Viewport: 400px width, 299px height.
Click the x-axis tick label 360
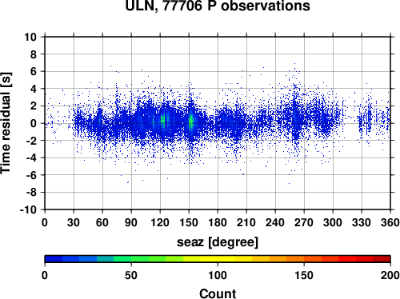coord(390,222)
